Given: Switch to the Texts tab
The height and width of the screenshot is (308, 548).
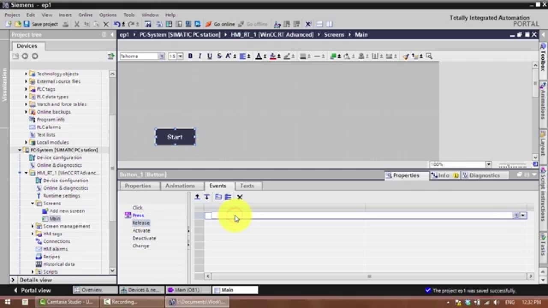Looking at the screenshot, I should click(247, 186).
